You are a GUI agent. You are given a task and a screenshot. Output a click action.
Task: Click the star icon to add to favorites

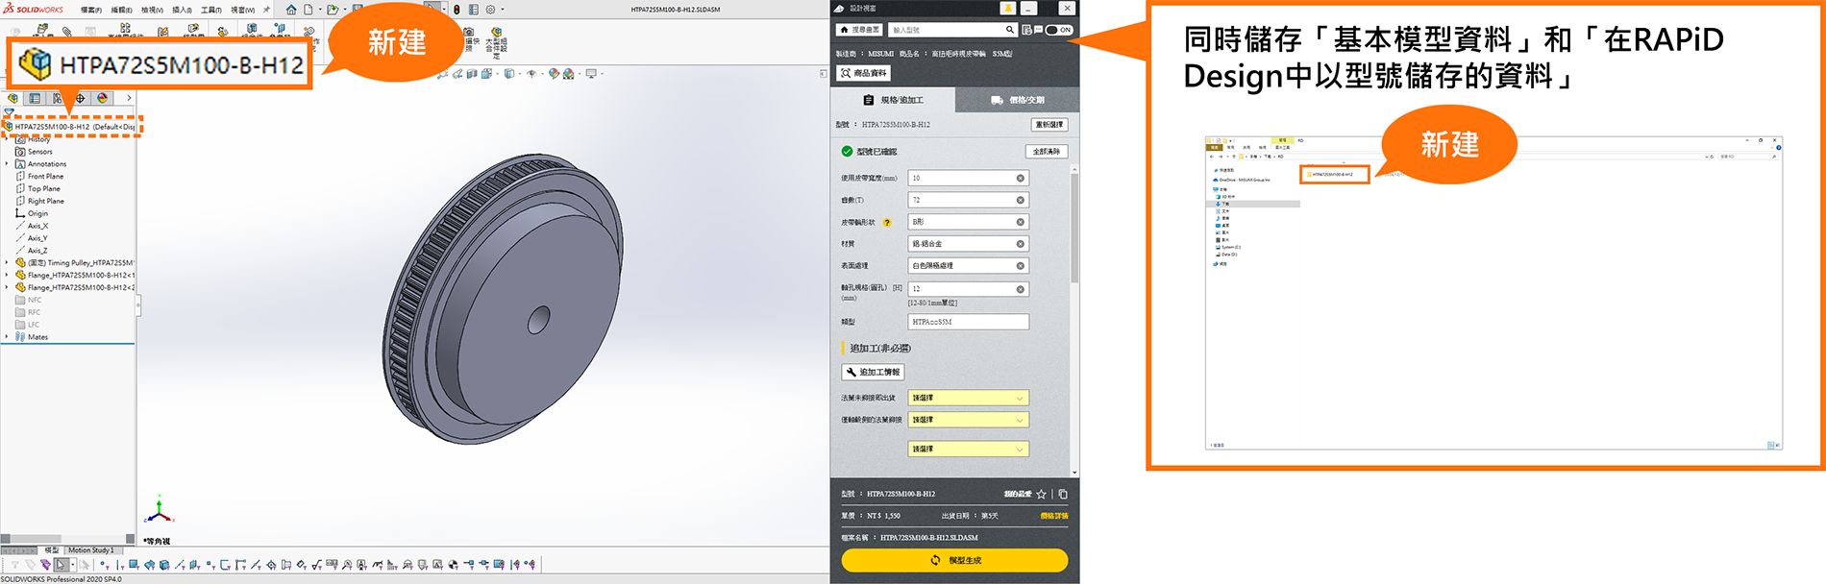click(x=1041, y=494)
